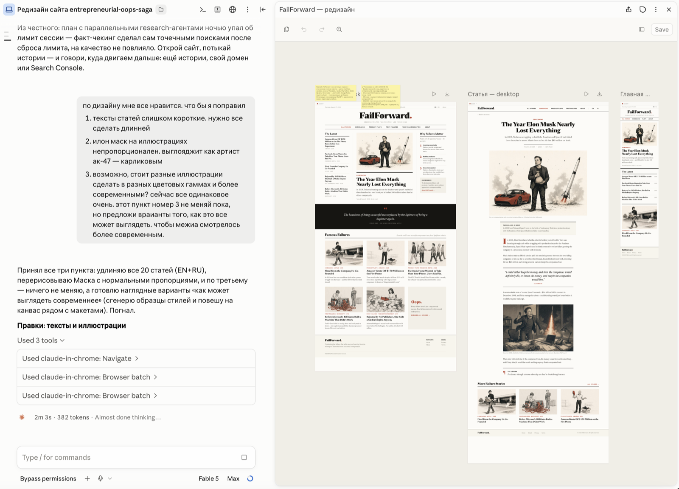Click the article frame's headline The Year Elon Musk Nearly Lost Everything

[538, 127]
